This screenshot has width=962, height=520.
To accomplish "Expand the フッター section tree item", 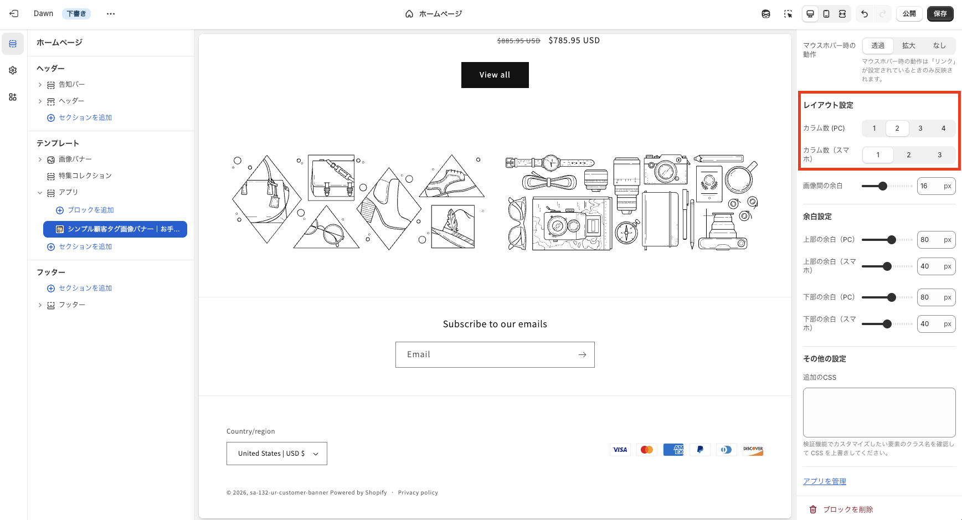I will [x=39, y=305].
